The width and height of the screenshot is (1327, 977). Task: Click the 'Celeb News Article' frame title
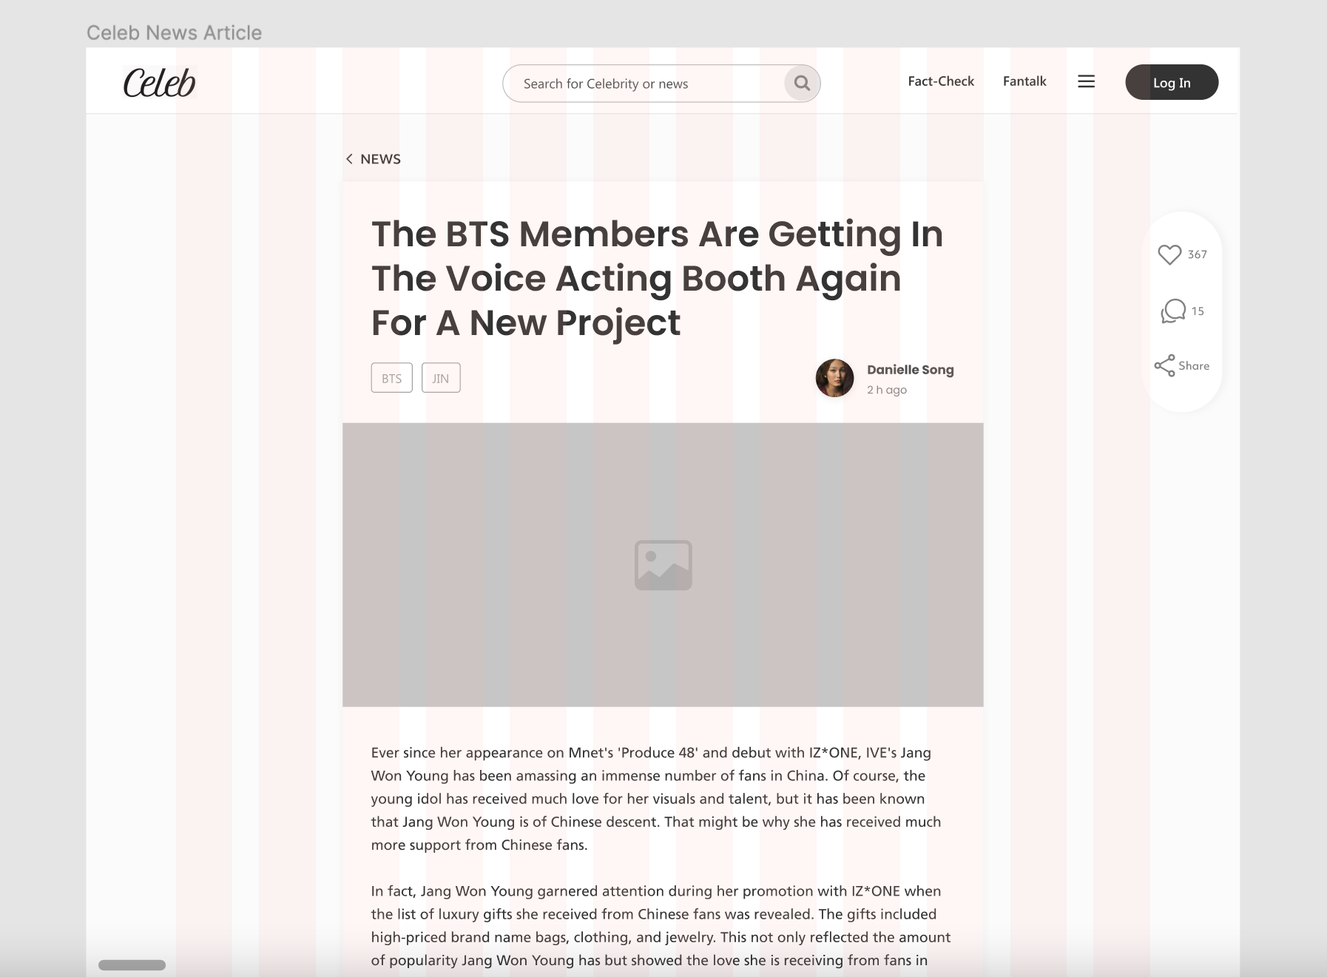(x=174, y=33)
